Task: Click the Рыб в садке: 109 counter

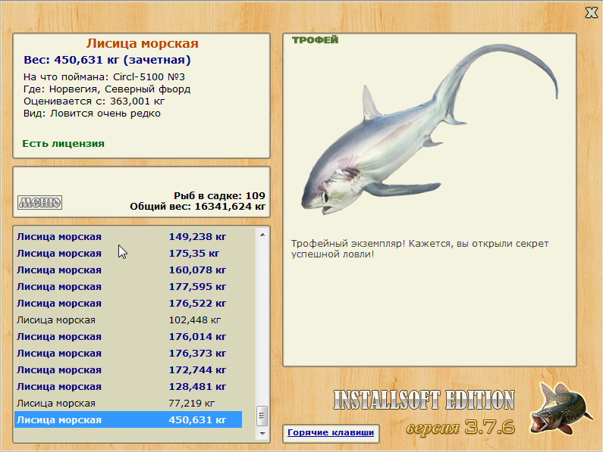Action: [x=219, y=196]
